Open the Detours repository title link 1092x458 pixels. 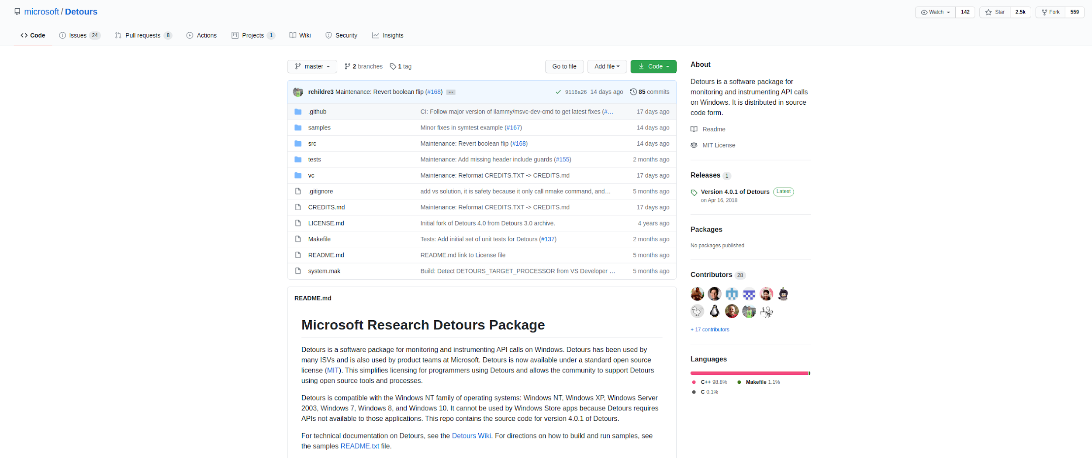(81, 12)
